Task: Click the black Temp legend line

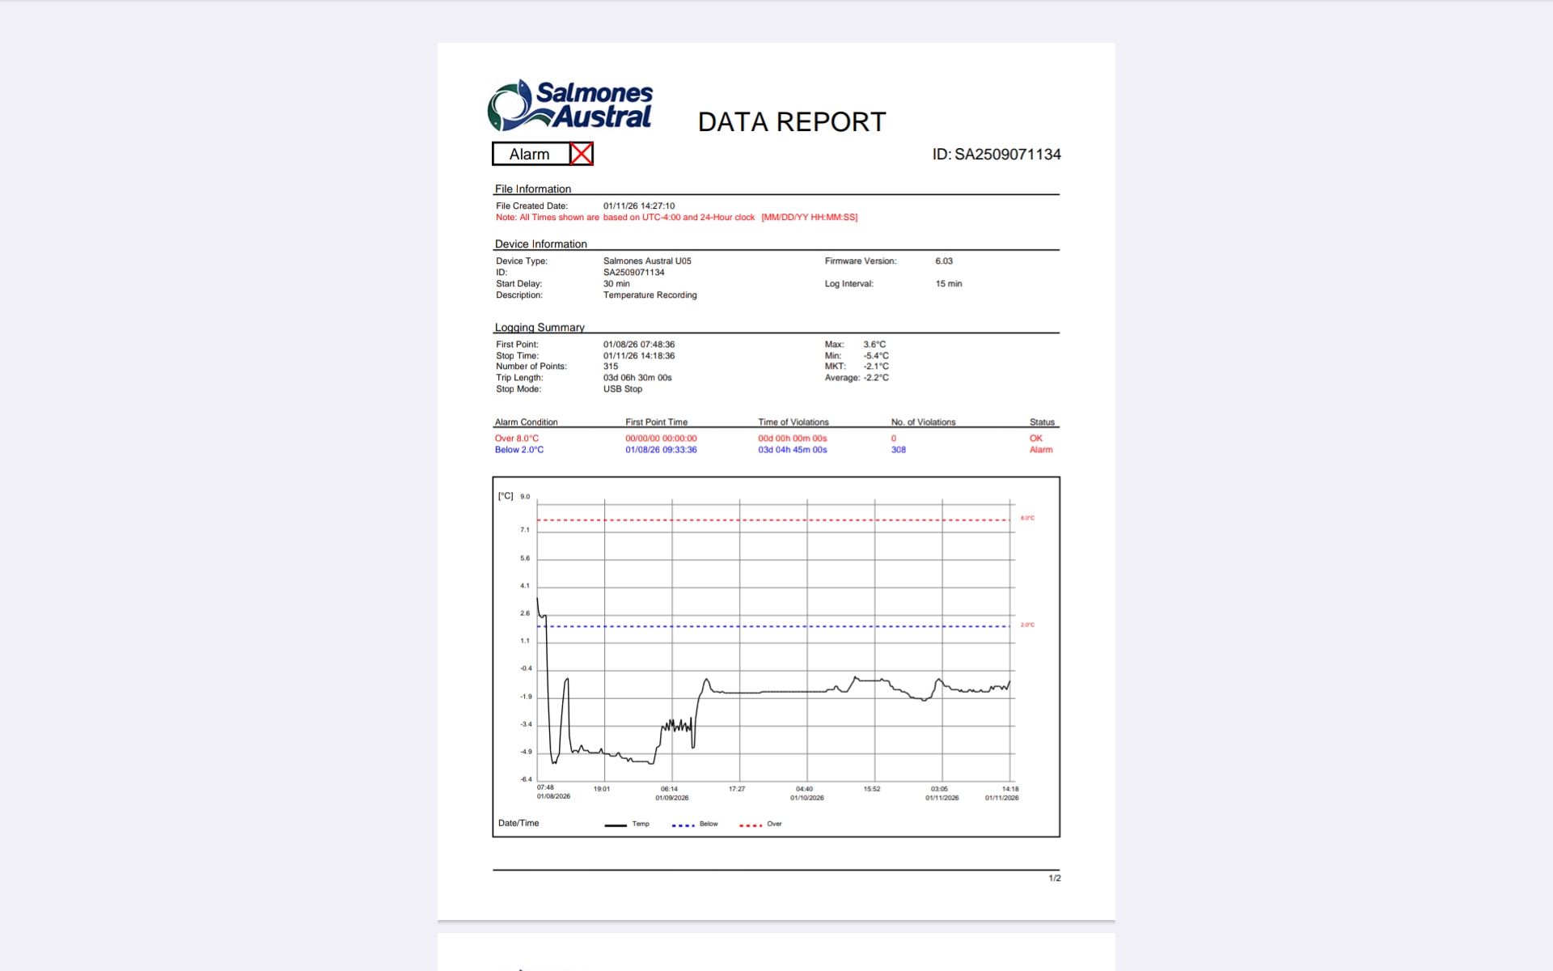Action: coord(616,825)
